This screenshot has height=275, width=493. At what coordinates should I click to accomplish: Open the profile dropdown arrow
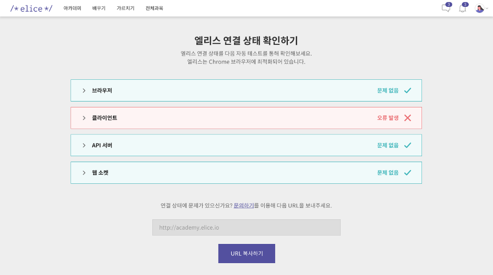pyautogui.click(x=487, y=8)
